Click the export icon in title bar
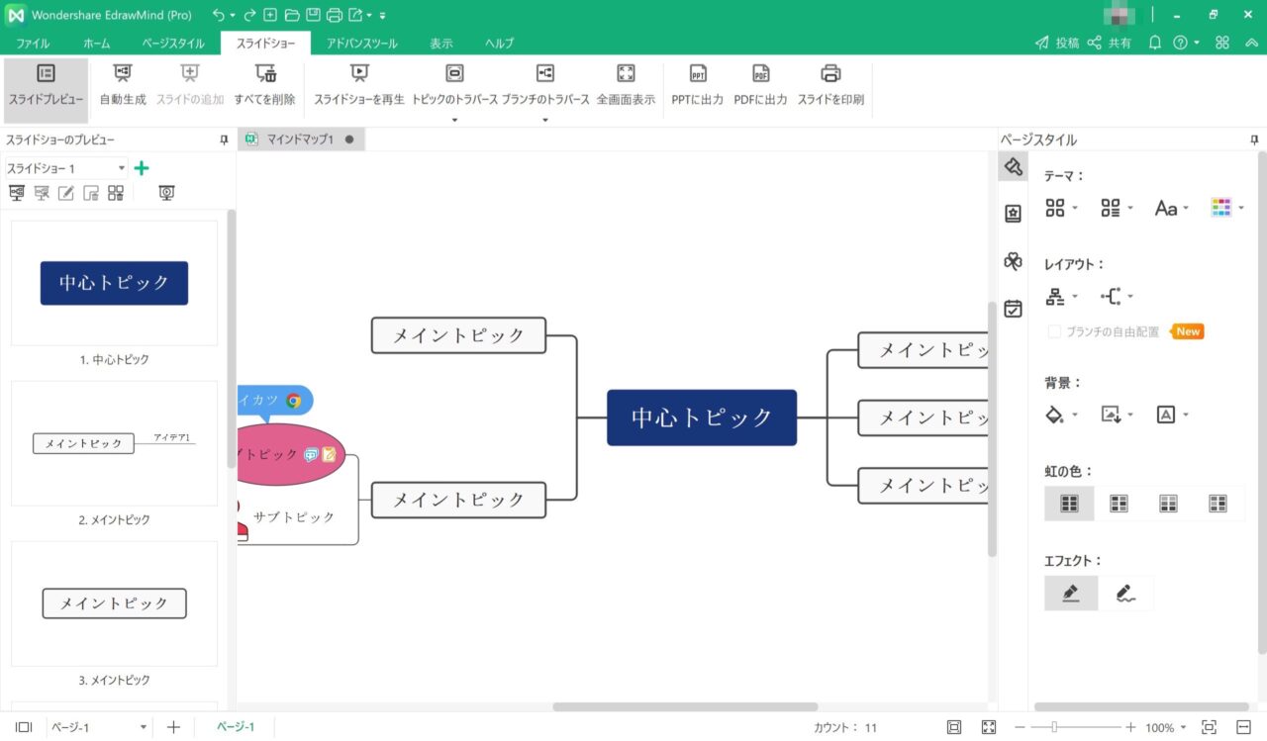Viewport: 1267px width, 741px height. (x=355, y=15)
